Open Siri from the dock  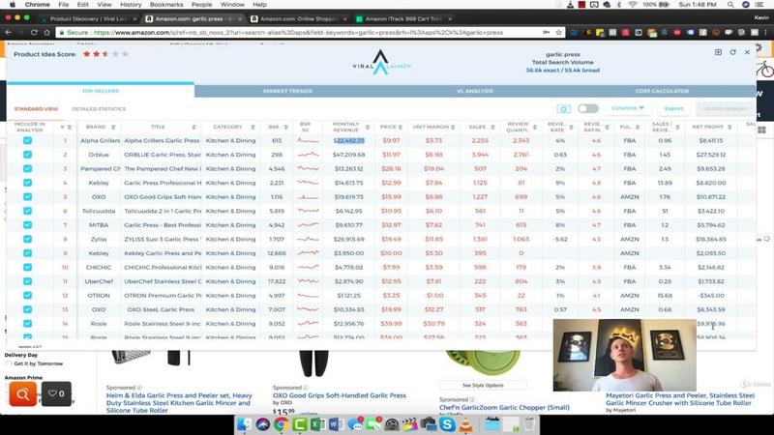(x=262, y=424)
